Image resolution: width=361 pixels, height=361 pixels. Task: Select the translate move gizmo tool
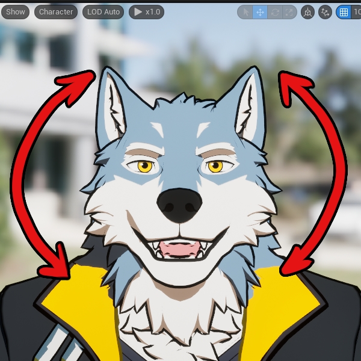[x=260, y=12]
